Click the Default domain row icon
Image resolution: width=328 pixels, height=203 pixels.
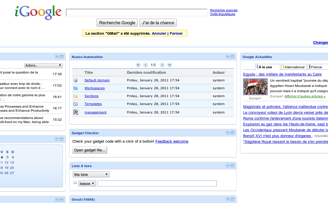[75, 80]
